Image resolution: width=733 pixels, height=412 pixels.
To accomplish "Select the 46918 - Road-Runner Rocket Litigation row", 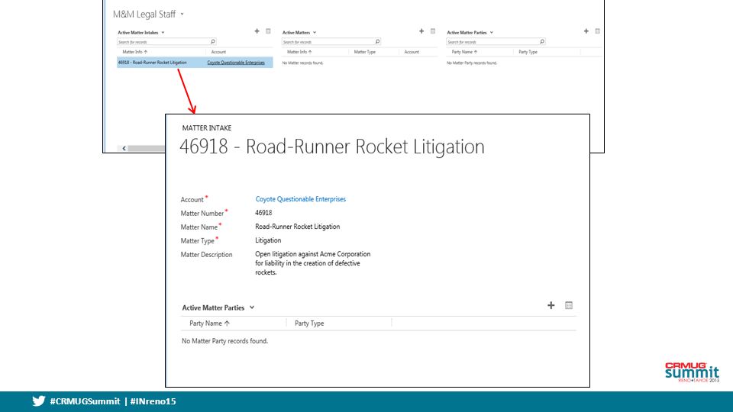I will [195, 63].
